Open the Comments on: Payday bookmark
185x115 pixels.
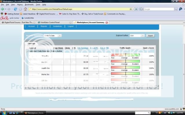click(115, 14)
